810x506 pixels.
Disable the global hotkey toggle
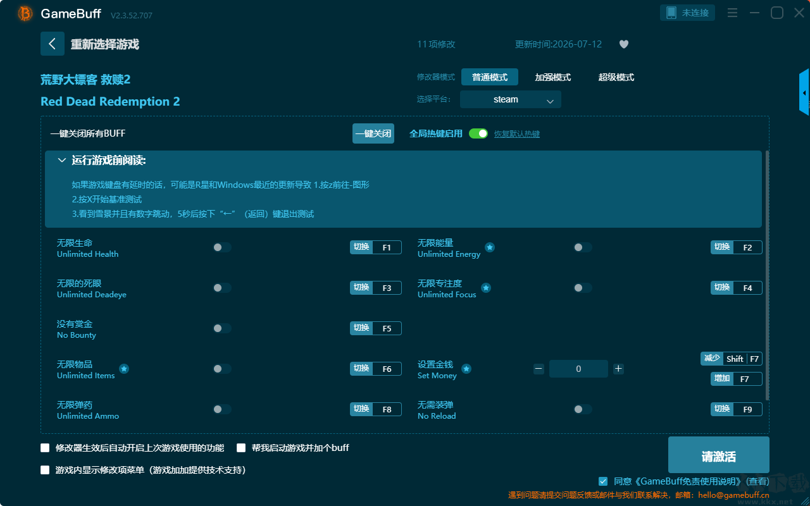pyautogui.click(x=478, y=133)
